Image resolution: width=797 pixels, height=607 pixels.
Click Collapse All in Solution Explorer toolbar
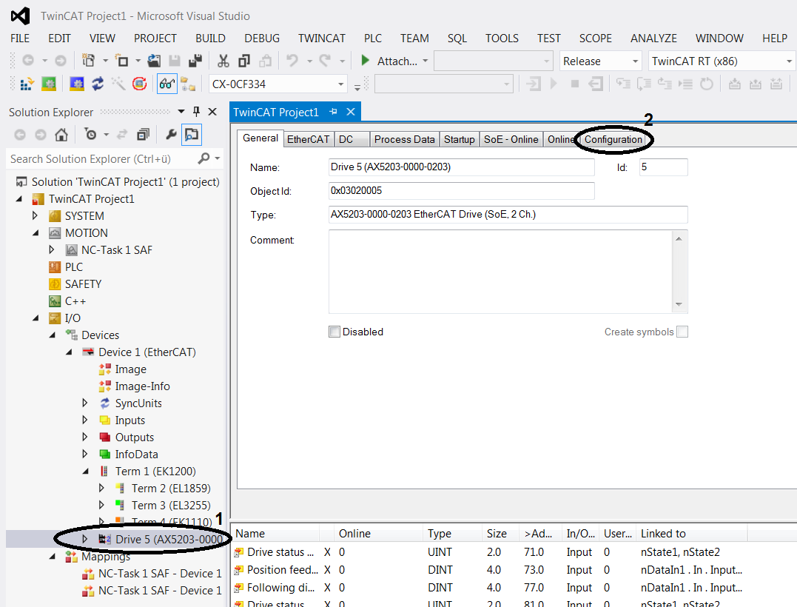click(144, 135)
